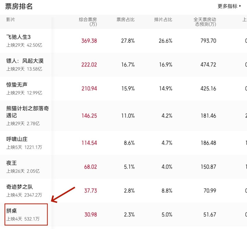
Task: Select box office value 114.54
Action: [89, 143]
